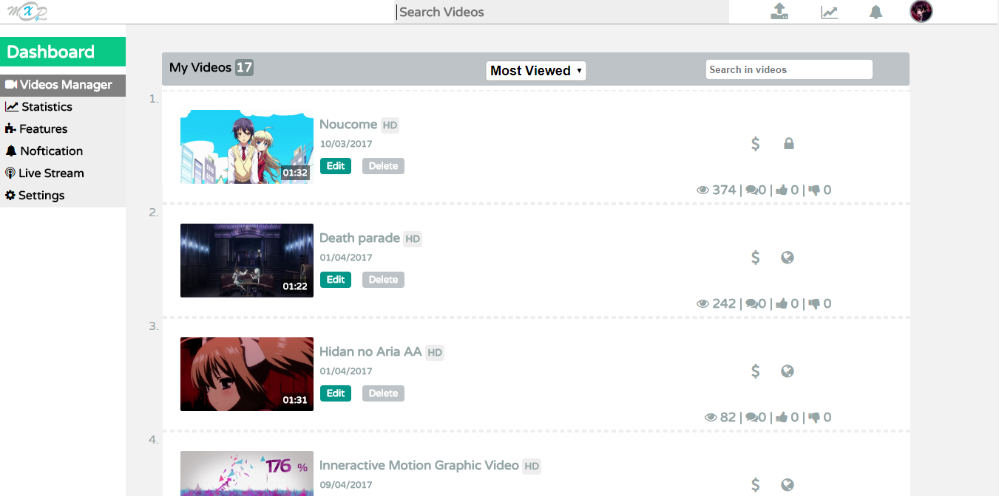Edit the Hidan no Aria AA video
999x496 pixels.
(336, 393)
